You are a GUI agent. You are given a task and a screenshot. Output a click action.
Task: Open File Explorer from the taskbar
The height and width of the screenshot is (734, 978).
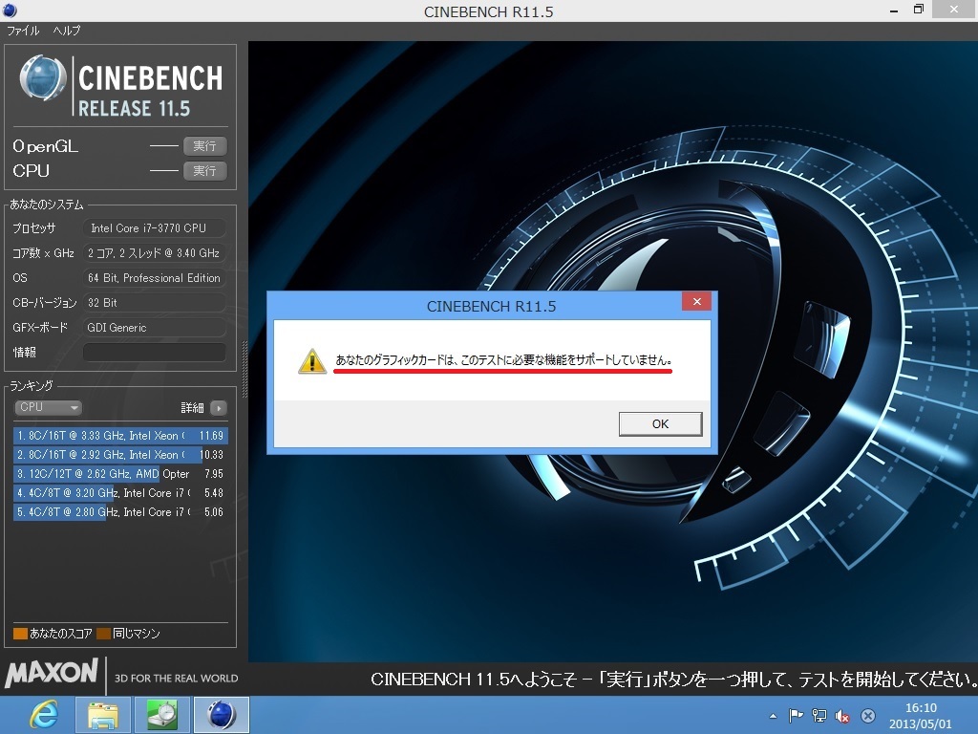[x=103, y=715]
